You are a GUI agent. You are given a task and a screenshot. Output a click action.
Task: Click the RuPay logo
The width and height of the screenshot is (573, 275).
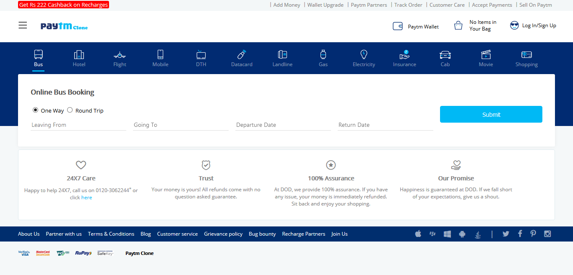point(83,253)
